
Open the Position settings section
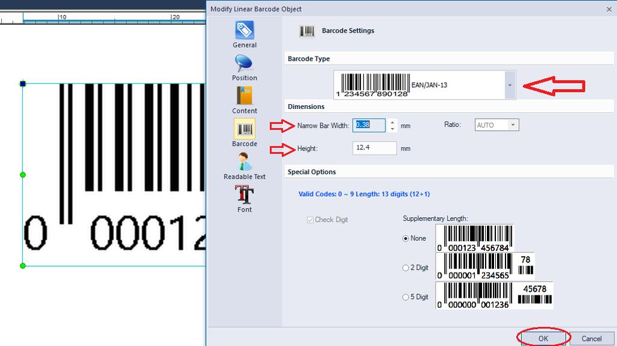tap(245, 67)
